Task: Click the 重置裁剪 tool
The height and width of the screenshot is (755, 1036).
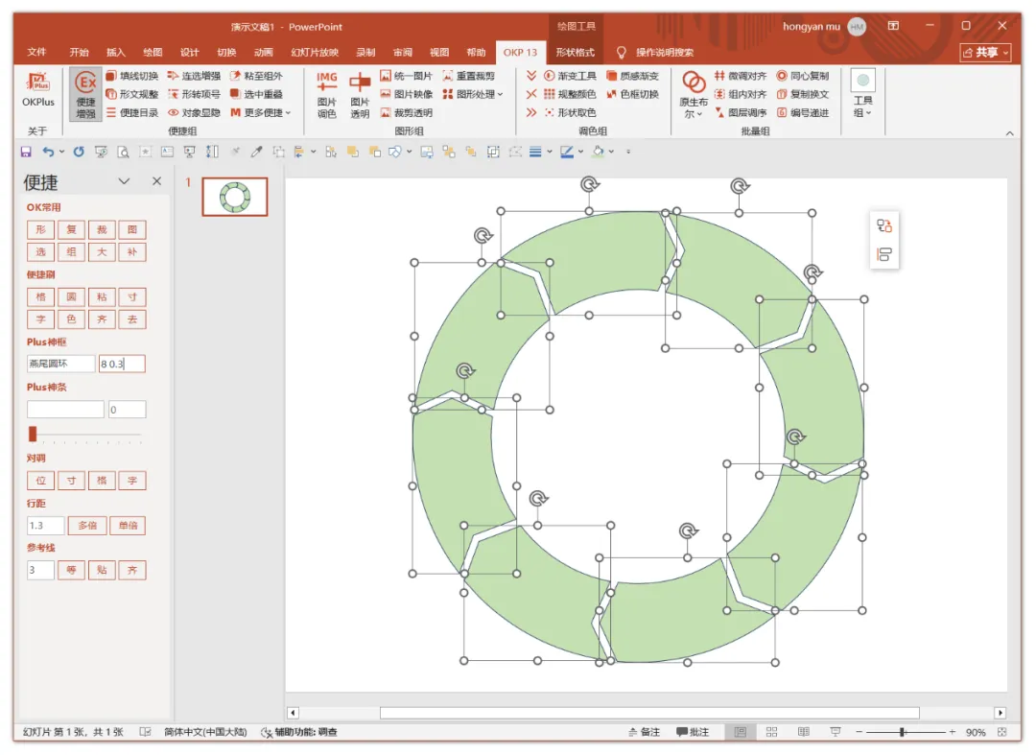Action: [468, 76]
